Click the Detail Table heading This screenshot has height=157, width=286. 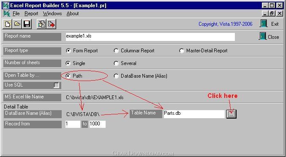[x=16, y=107]
